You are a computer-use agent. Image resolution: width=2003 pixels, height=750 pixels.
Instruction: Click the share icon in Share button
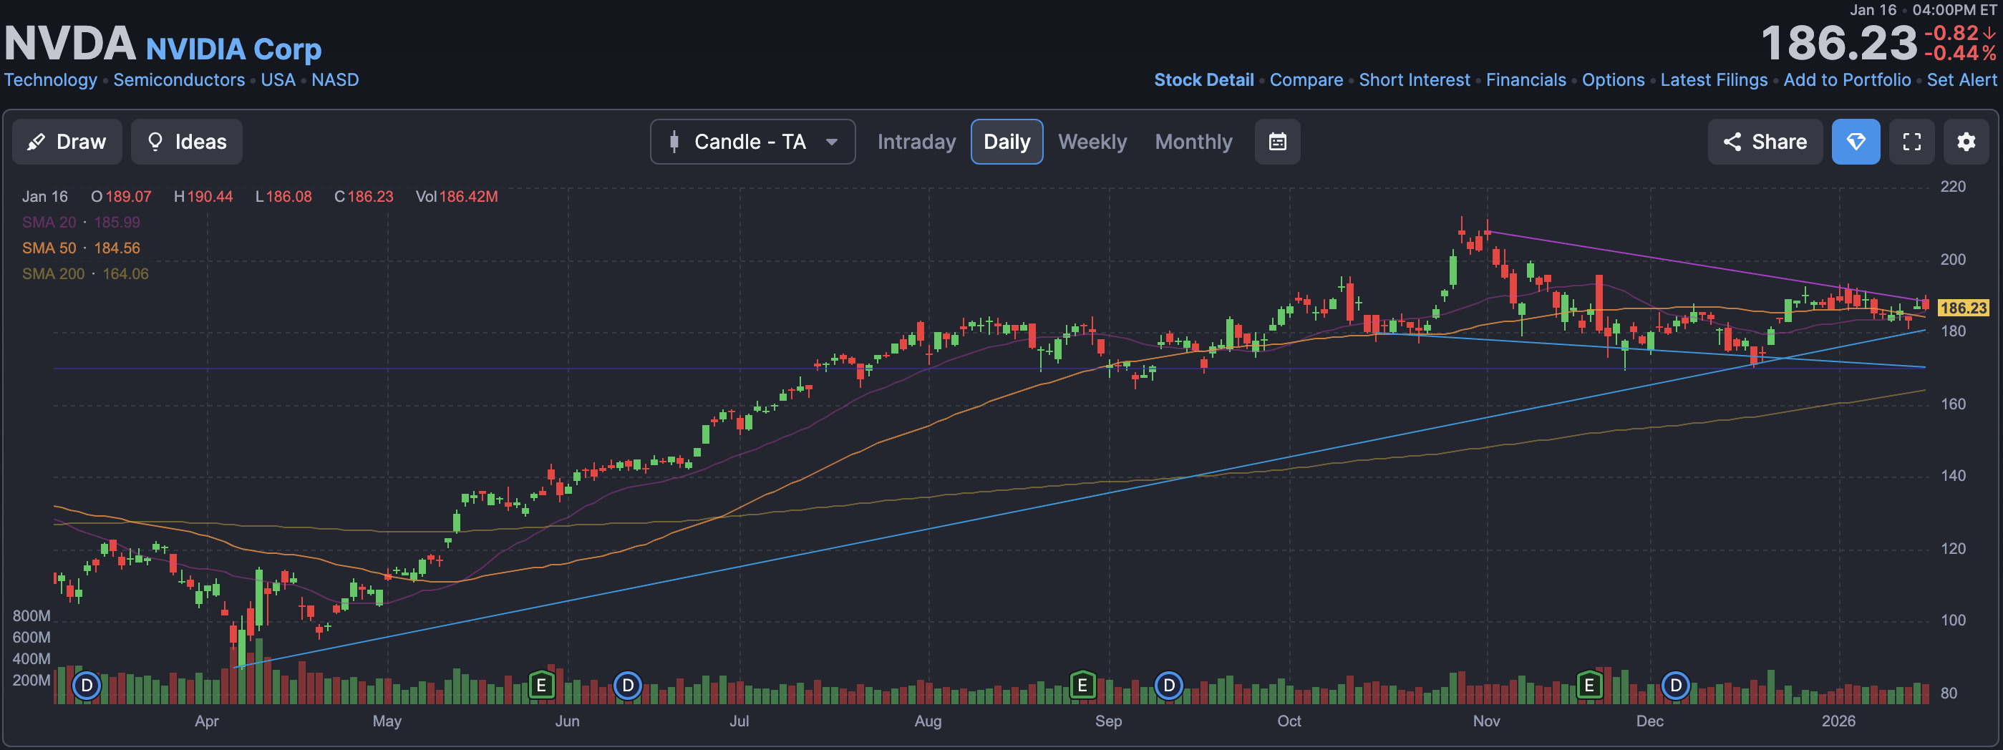tap(1732, 142)
